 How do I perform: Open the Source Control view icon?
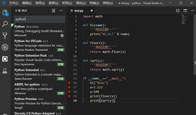coord(5,35)
